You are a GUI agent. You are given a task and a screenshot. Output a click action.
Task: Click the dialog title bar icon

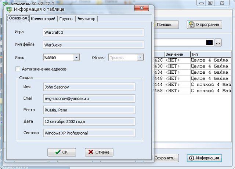[x=9, y=10]
